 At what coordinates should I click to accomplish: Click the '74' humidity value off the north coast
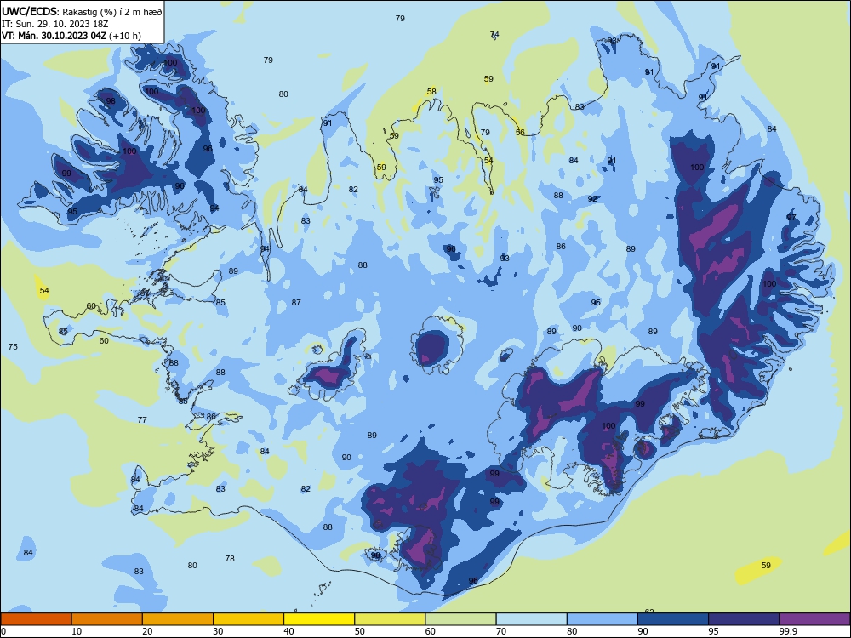click(494, 35)
